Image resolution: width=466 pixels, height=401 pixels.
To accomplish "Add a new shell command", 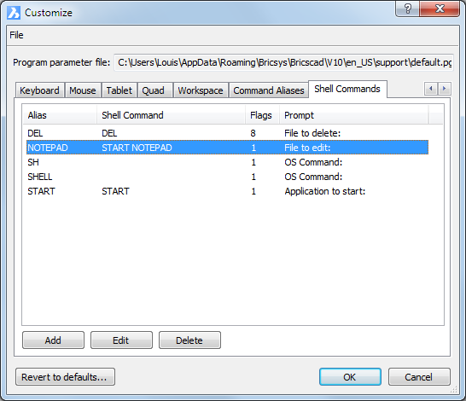I will click(53, 340).
